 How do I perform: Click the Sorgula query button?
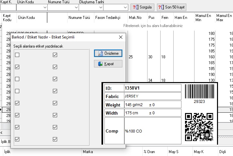pos(142,7)
